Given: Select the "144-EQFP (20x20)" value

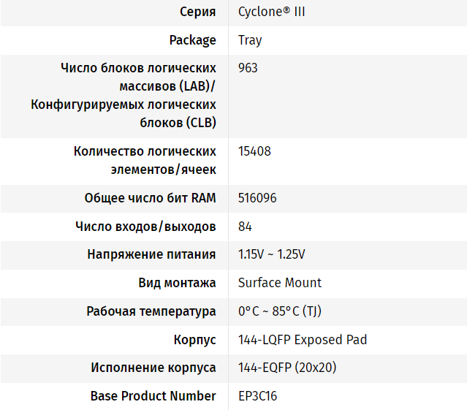Looking at the screenshot, I should [287, 368].
